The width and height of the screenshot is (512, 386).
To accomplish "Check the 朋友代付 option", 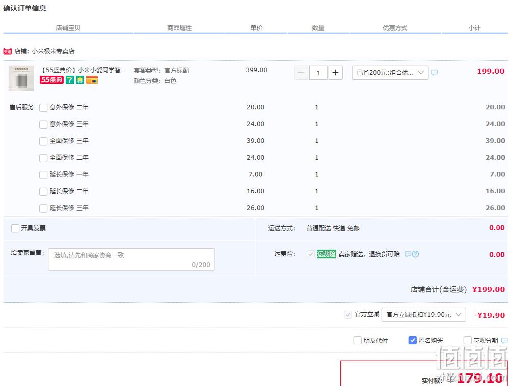I will pyautogui.click(x=358, y=341).
